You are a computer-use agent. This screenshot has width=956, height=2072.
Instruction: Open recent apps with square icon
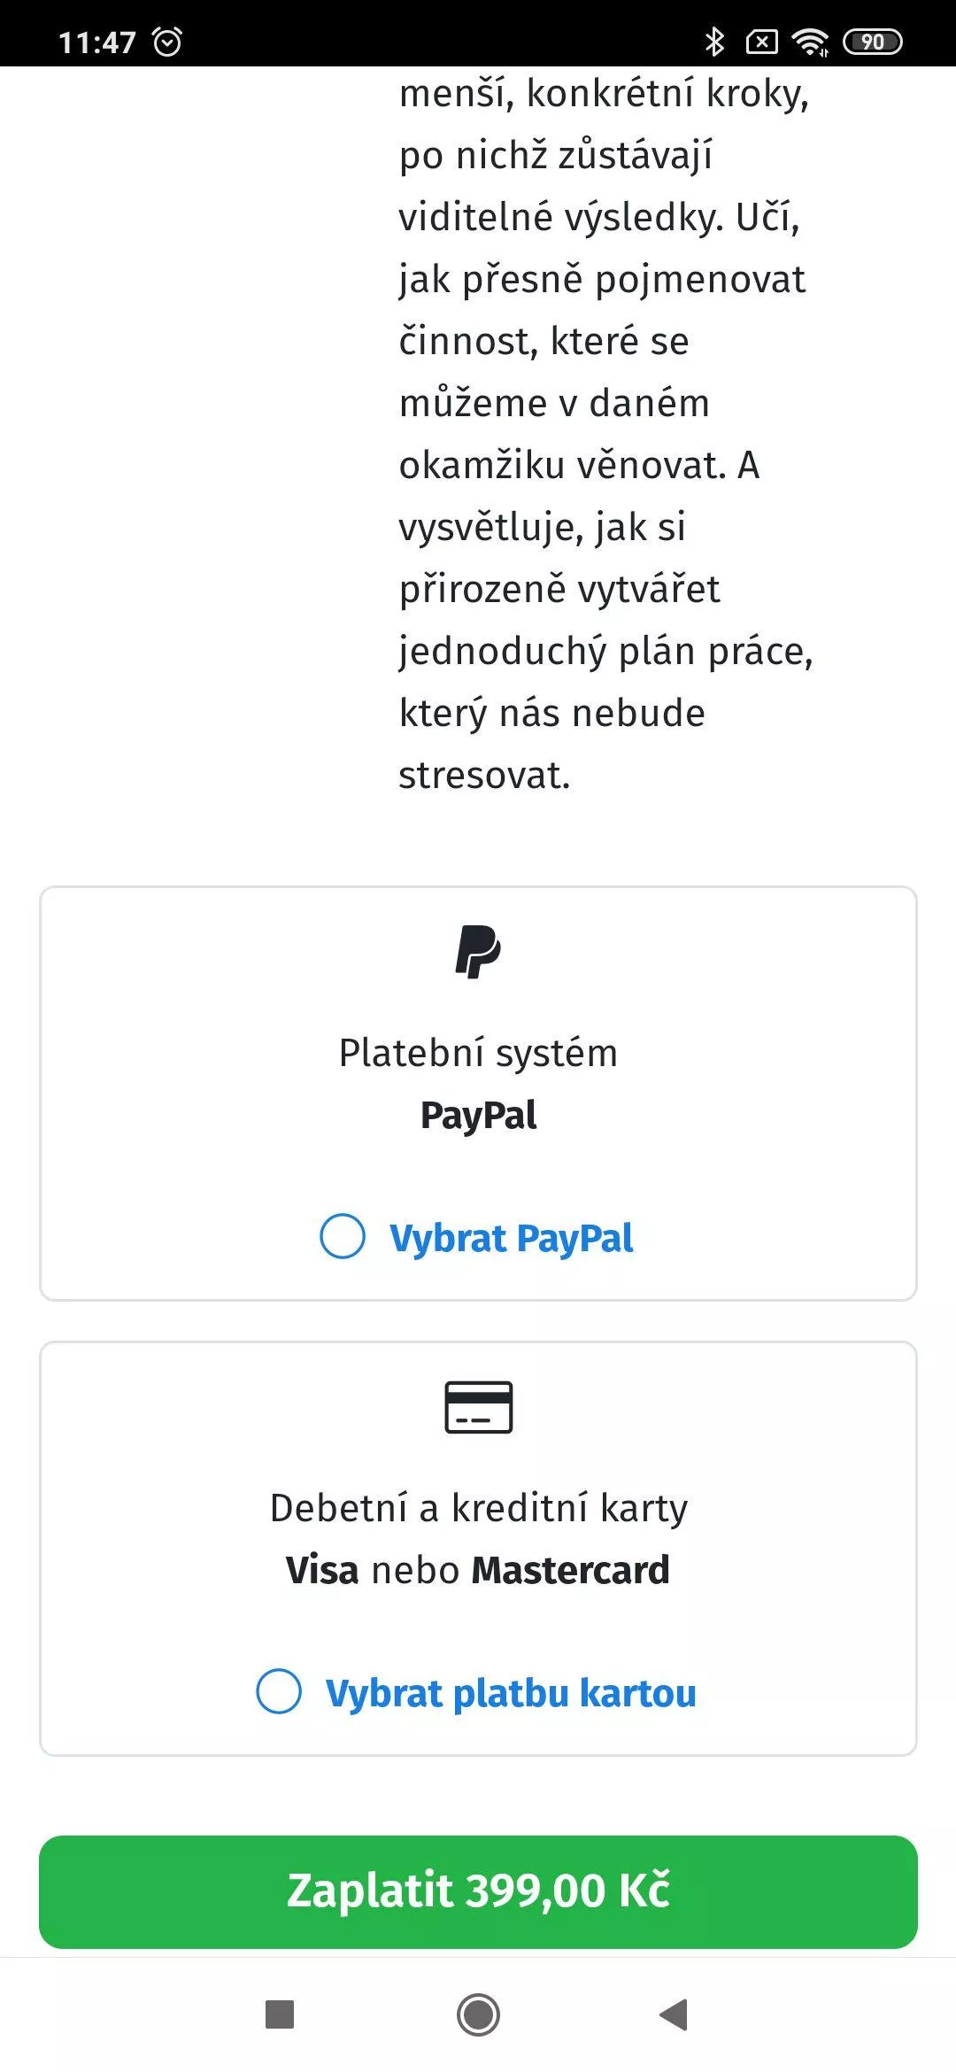[x=280, y=2014]
